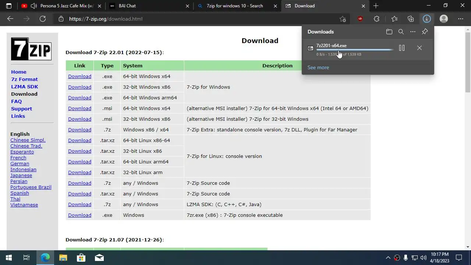This screenshot has height=265, width=471.
Task: Download 7-Zip Extra Windows x86 / x64 .7z
Action: [79, 130]
